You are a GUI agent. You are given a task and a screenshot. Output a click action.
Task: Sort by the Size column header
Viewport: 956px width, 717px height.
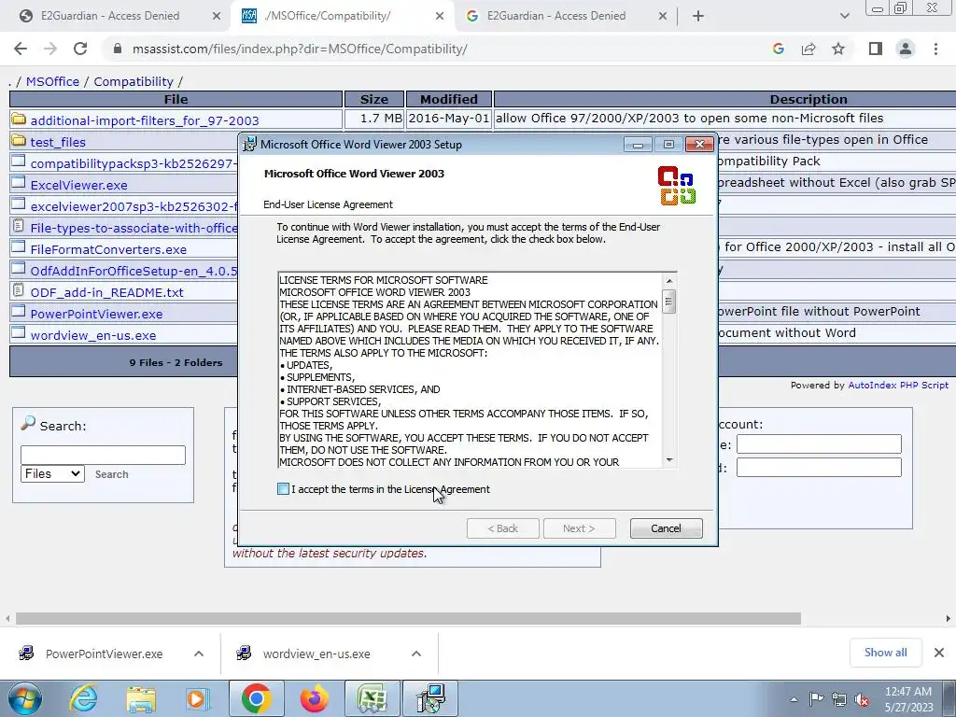click(x=373, y=99)
